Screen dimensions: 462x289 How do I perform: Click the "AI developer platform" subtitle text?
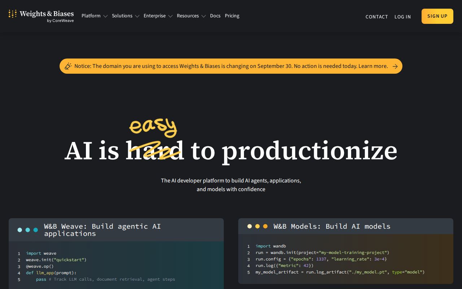pos(231,185)
